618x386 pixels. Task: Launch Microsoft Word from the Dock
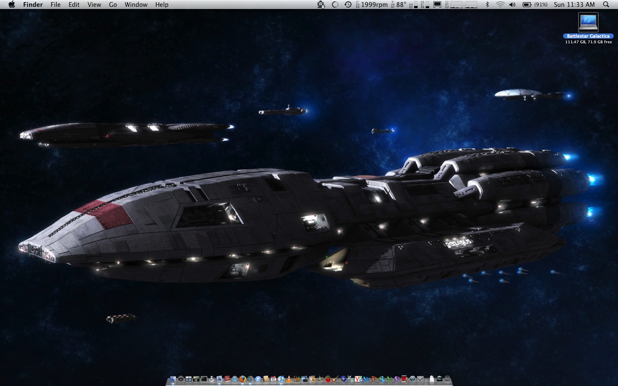coord(366,379)
